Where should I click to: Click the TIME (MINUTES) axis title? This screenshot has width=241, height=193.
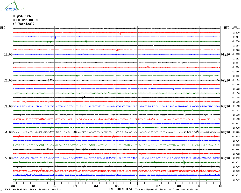click(120, 189)
